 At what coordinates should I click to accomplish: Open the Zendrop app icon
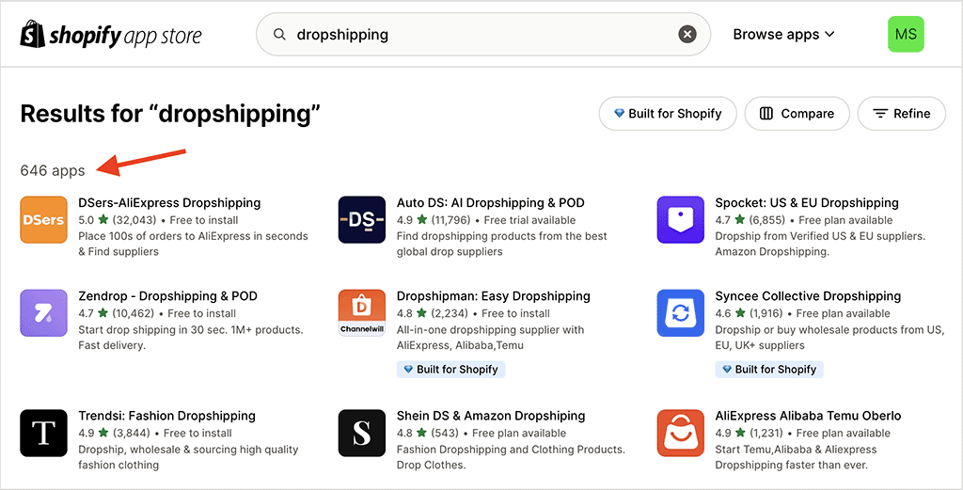43,313
